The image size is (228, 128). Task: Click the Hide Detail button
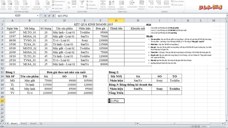(x=177, y=5)
